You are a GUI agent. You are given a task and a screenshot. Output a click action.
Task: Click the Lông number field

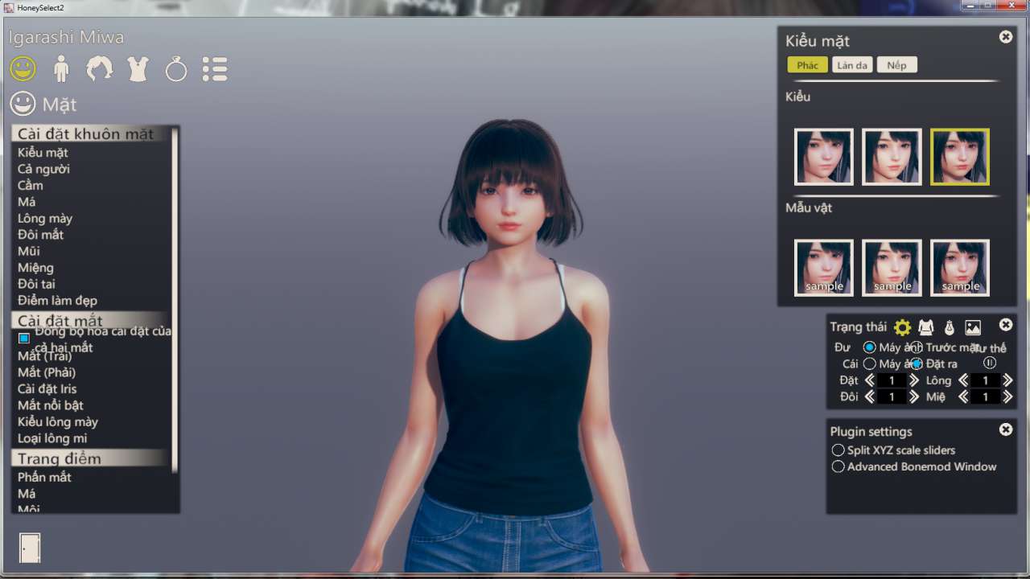point(986,380)
